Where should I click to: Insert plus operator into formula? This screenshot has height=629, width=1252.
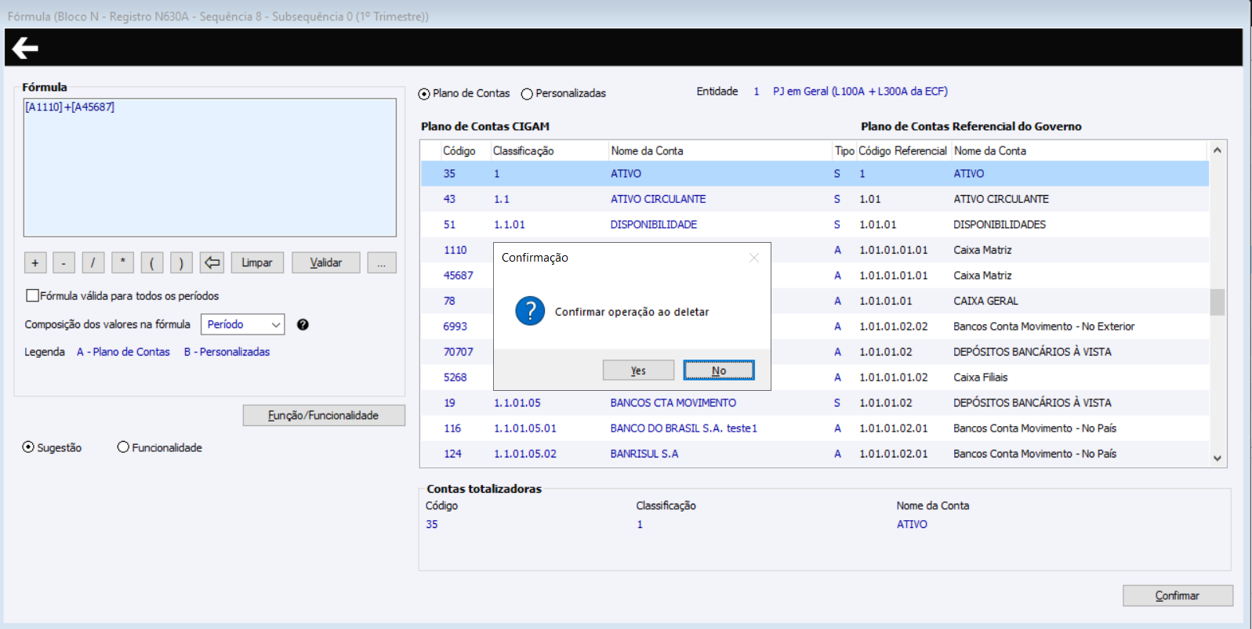(x=35, y=262)
